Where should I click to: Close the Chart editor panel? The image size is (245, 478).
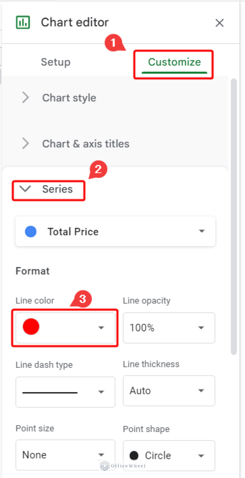(x=219, y=23)
